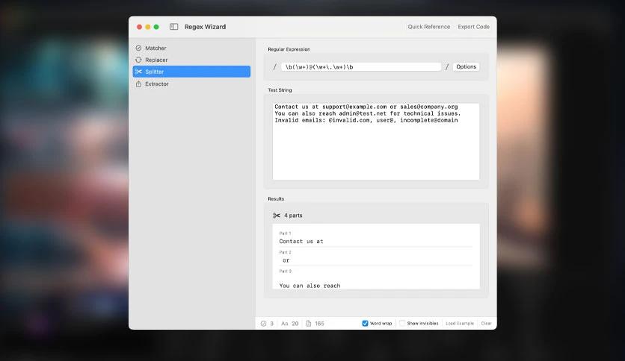The height and width of the screenshot is (361, 625).
Task: Click the Extractor export icon
Action: (x=138, y=84)
